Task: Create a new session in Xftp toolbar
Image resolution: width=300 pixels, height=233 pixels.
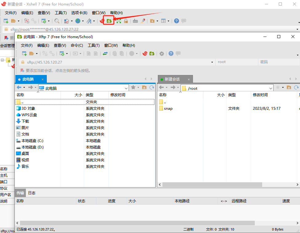Action: 24,53
